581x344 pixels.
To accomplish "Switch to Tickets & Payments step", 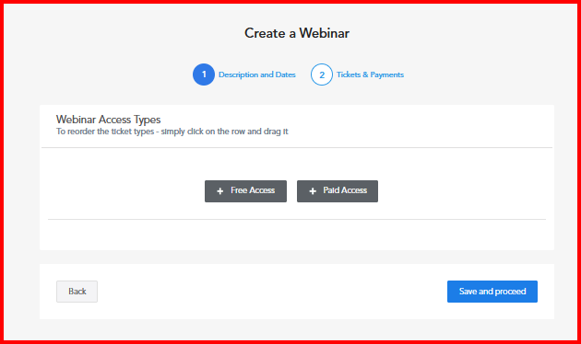I will click(x=370, y=75).
